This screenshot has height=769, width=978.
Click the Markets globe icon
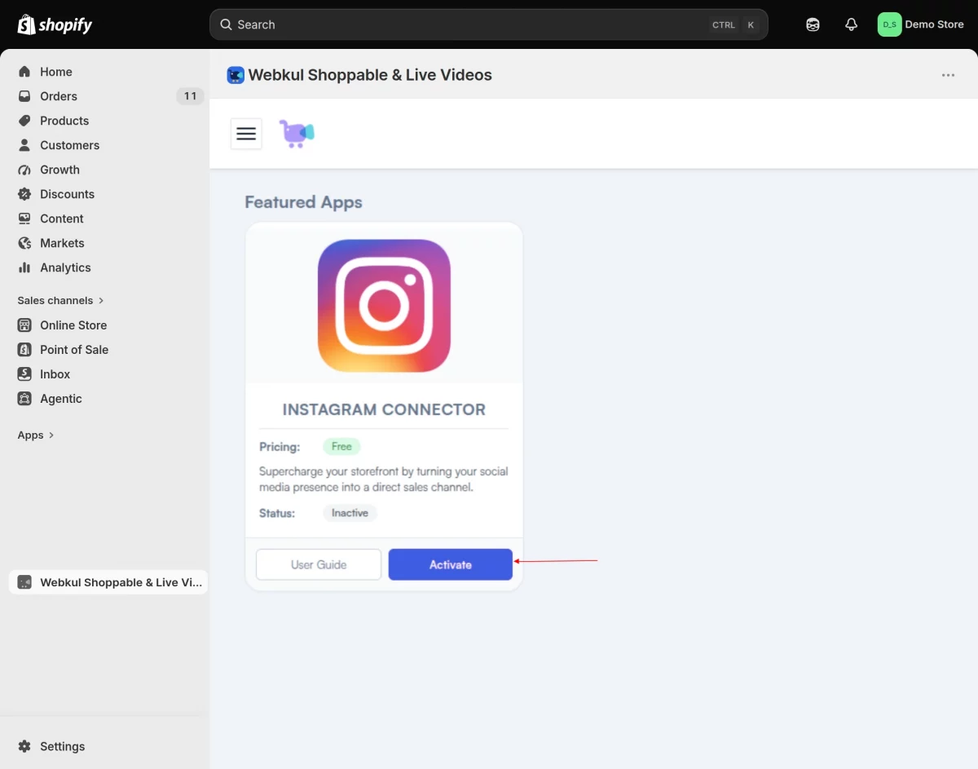(24, 243)
